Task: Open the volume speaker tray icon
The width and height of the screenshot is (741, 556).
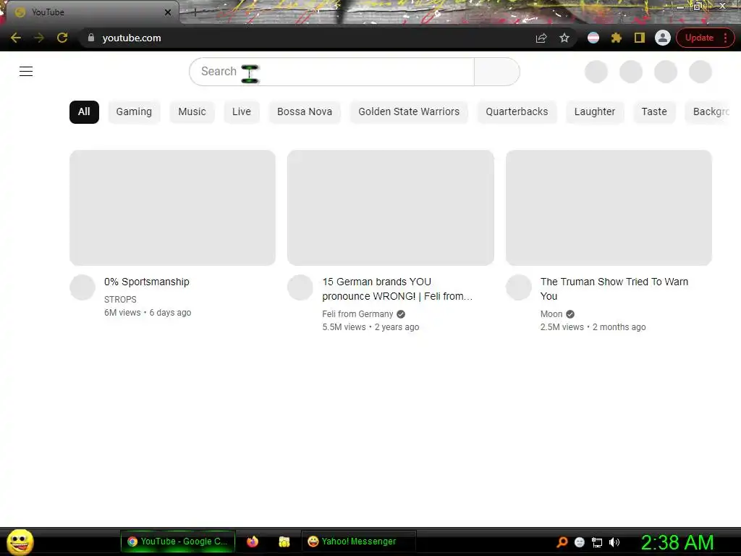Action: 614,542
